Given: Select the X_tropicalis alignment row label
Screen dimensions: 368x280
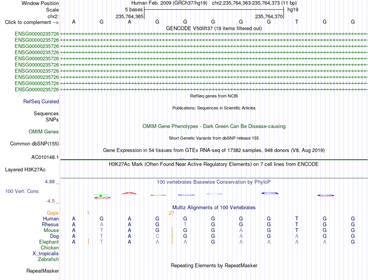Looking at the screenshot, I should click(x=46, y=254).
